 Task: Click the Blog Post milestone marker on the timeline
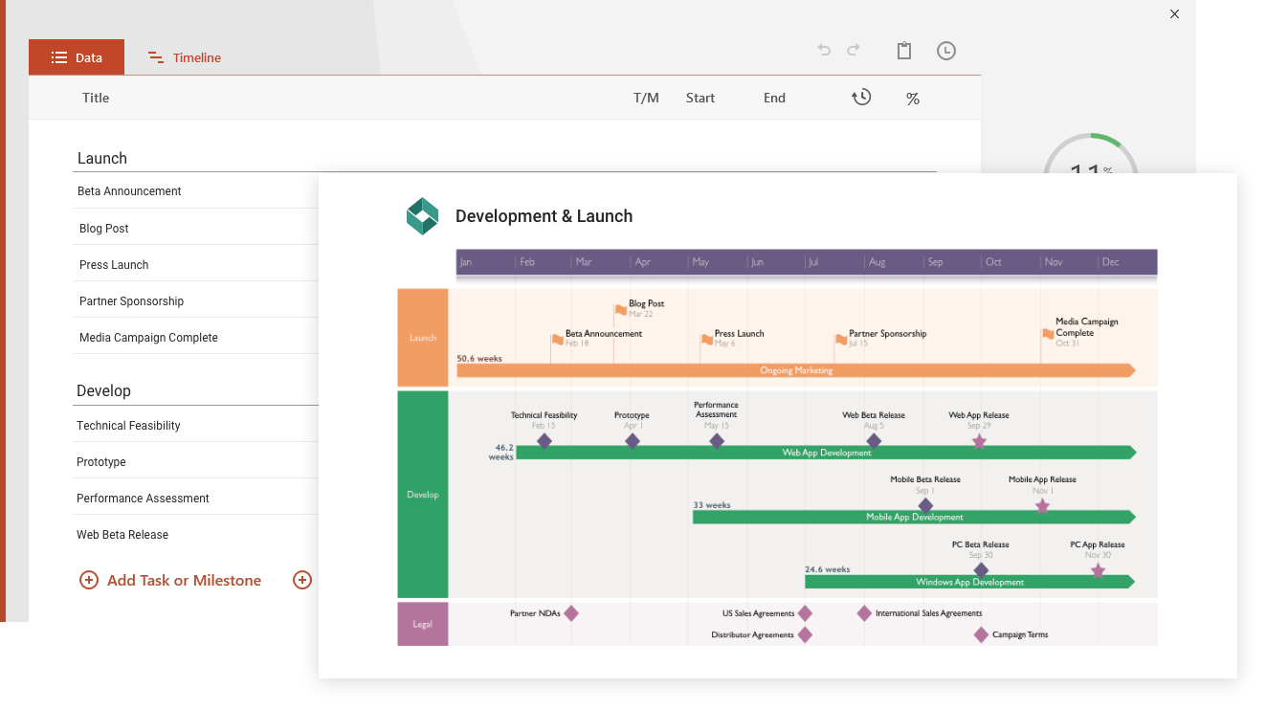coord(620,309)
